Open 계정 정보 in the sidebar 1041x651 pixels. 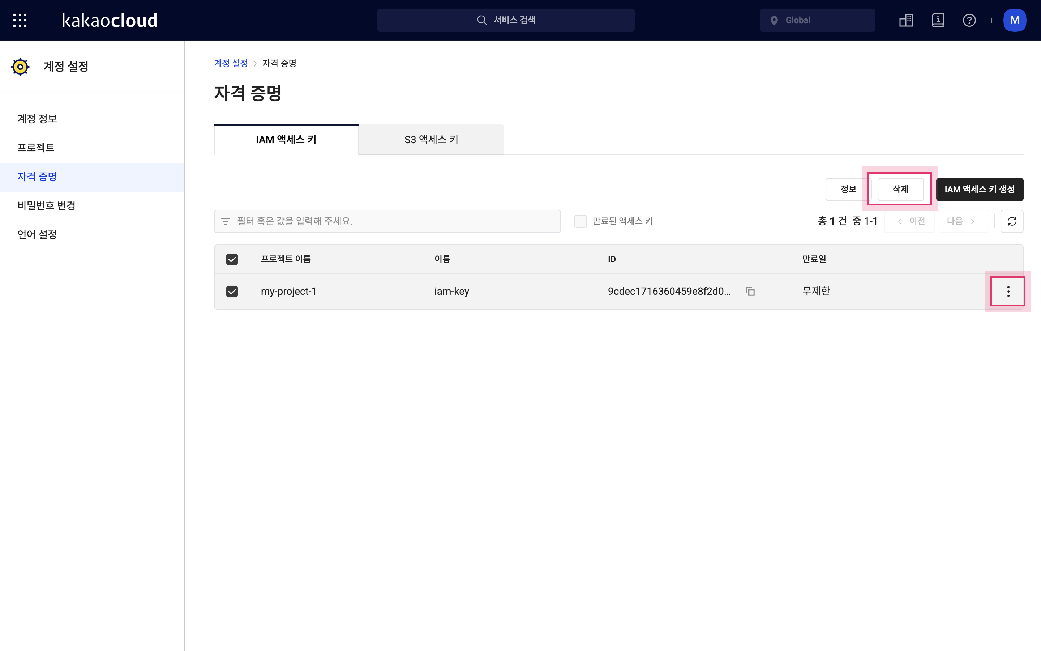(92, 119)
